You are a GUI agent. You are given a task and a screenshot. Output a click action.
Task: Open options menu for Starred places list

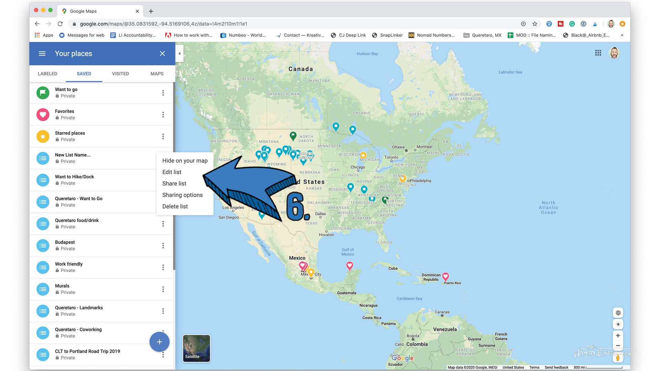coord(163,136)
